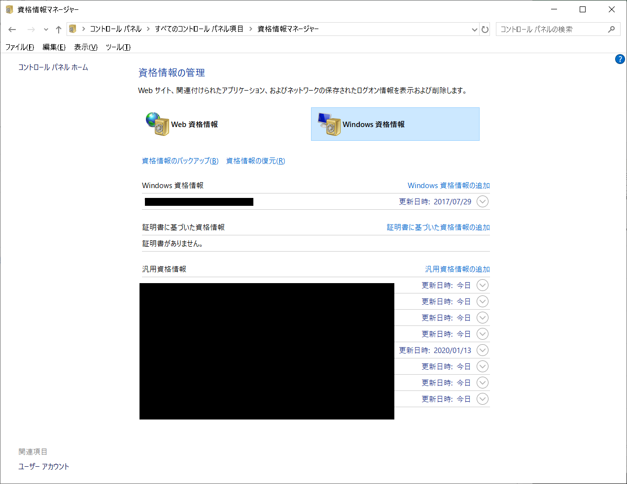This screenshot has width=627, height=484.
Task: Click the Forward arrow in navigation bar
Action: tap(31, 30)
